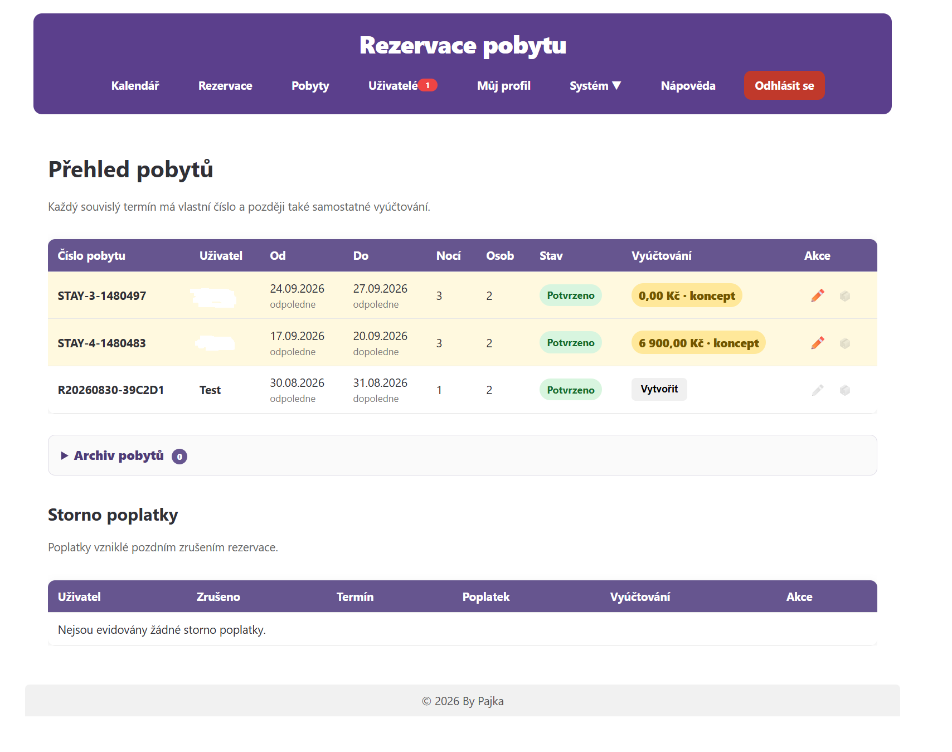This screenshot has width=952, height=752.
Task: Click the Odhlásit se button
Action: tap(784, 85)
